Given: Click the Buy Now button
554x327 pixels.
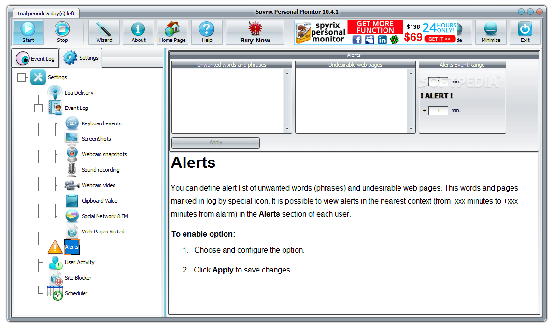Looking at the screenshot, I should 255,32.
